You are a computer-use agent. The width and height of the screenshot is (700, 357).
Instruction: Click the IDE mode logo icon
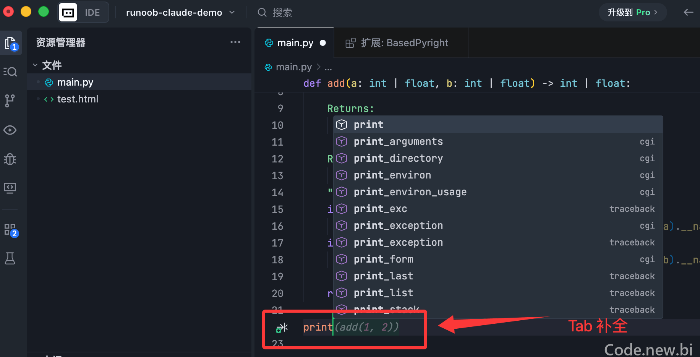68,13
